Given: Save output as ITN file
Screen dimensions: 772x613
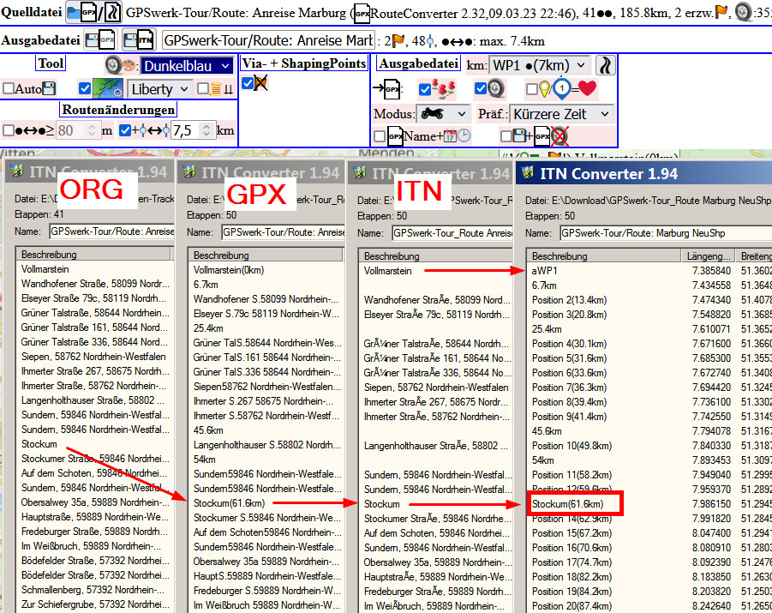Looking at the screenshot, I should [x=139, y=40].
